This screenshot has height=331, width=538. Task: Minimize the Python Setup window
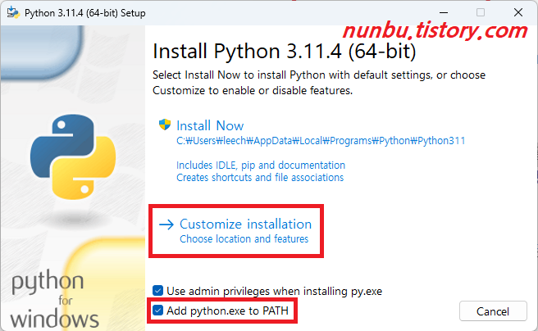(444, 12)
